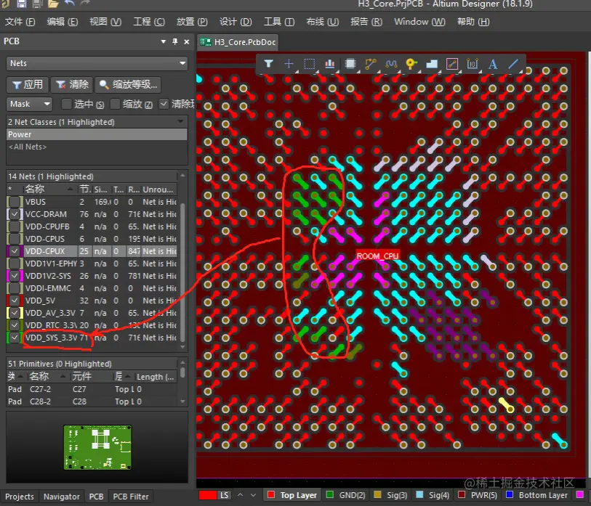Toggle the 选中 (S) checkbox

click(x=67, y=104)
